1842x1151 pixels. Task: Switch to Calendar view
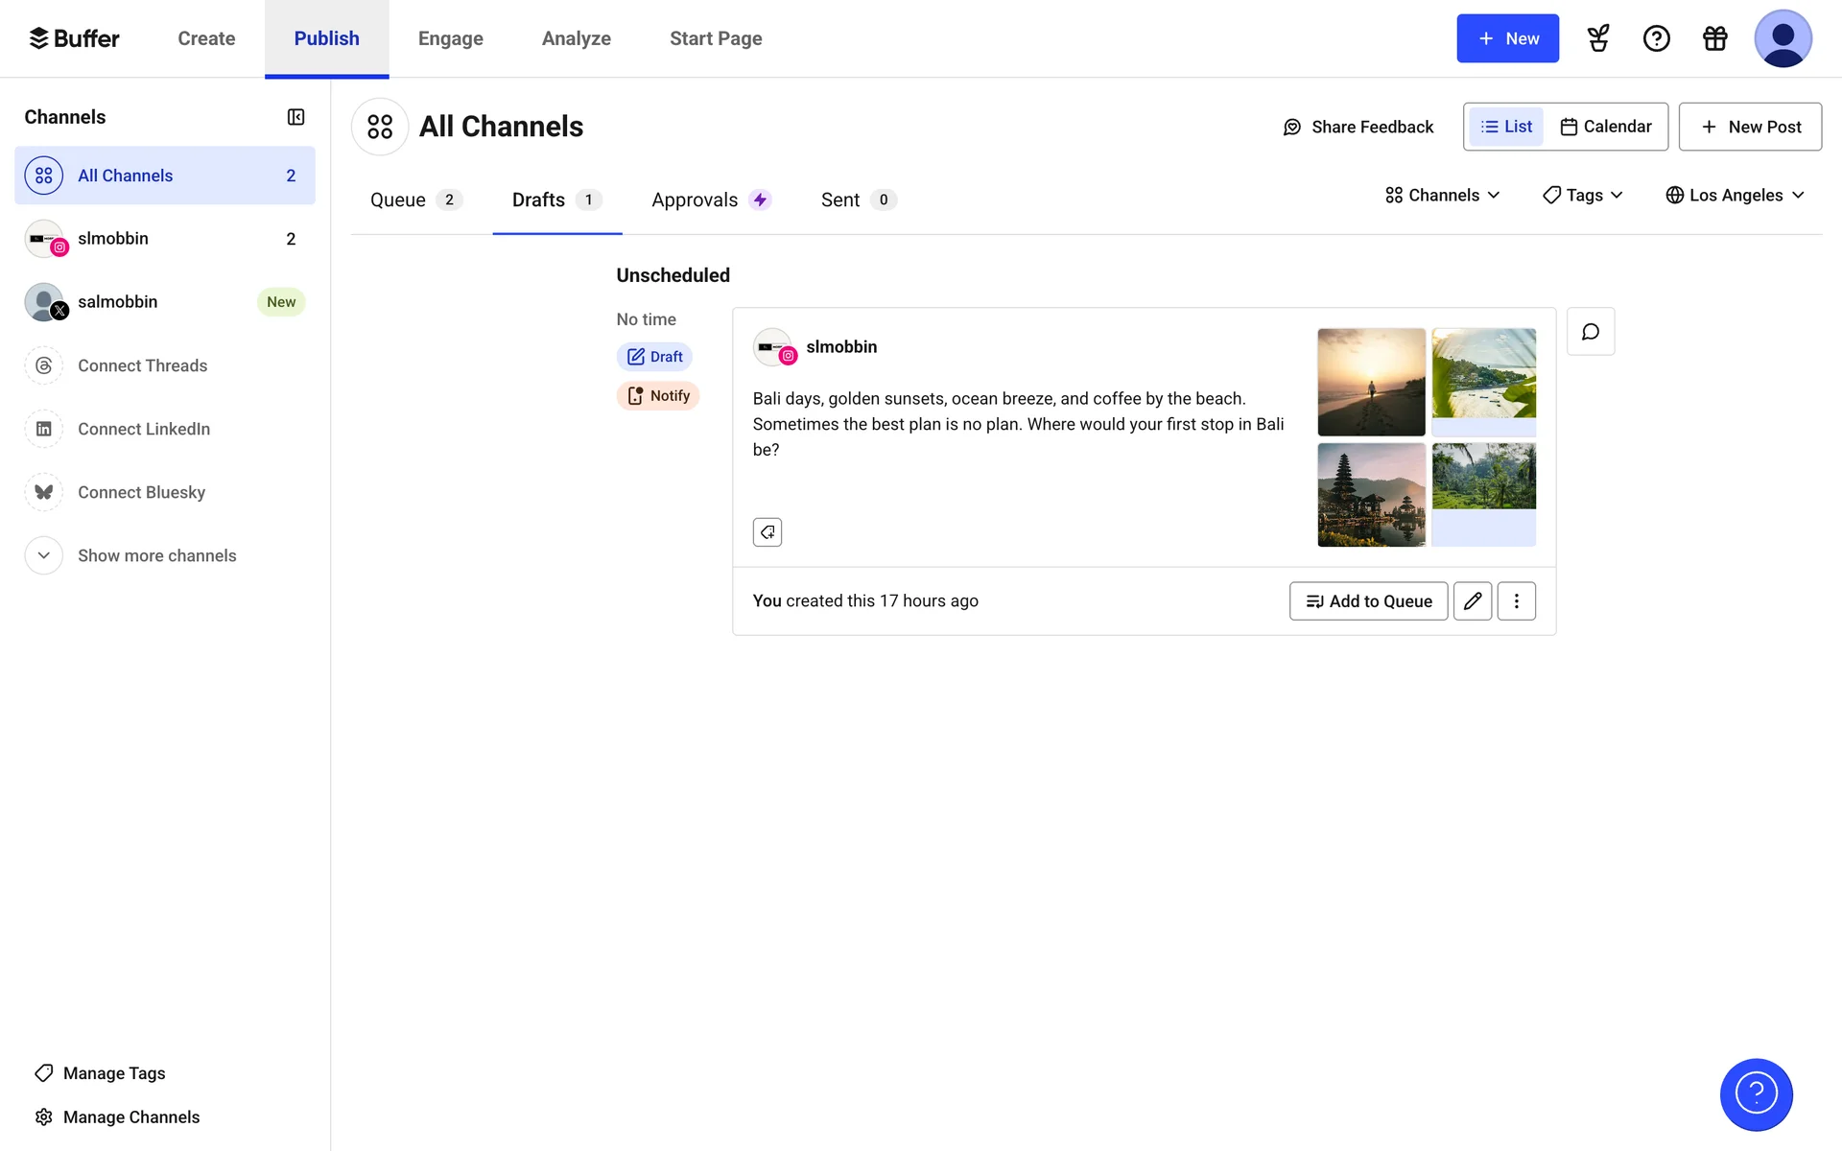[1606, 127]
